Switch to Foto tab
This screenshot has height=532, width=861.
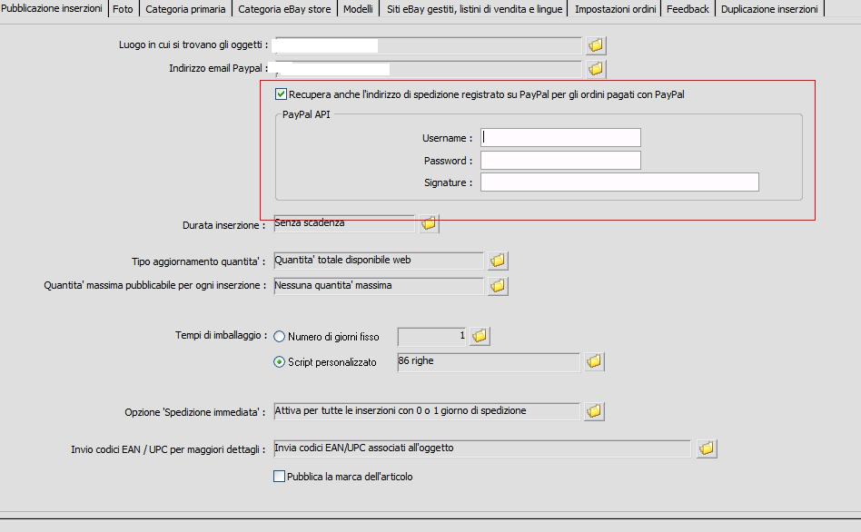123,9
